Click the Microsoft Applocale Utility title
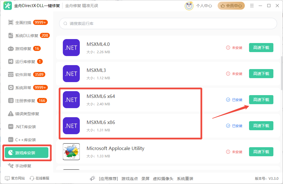The width and height of the screenshot is (283, 184). click(x=115, y=148)
